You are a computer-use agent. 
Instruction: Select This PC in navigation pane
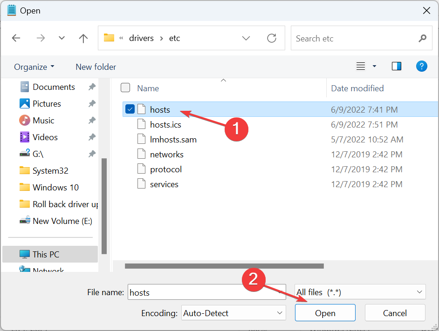[x=46, y=254]
